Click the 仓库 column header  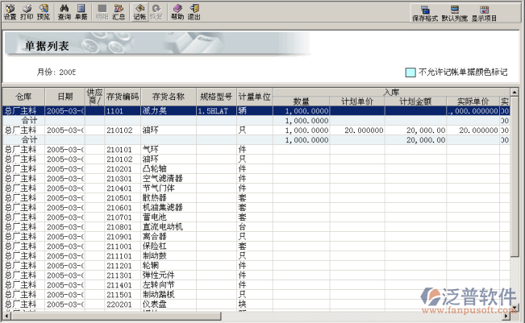[22, 97]
